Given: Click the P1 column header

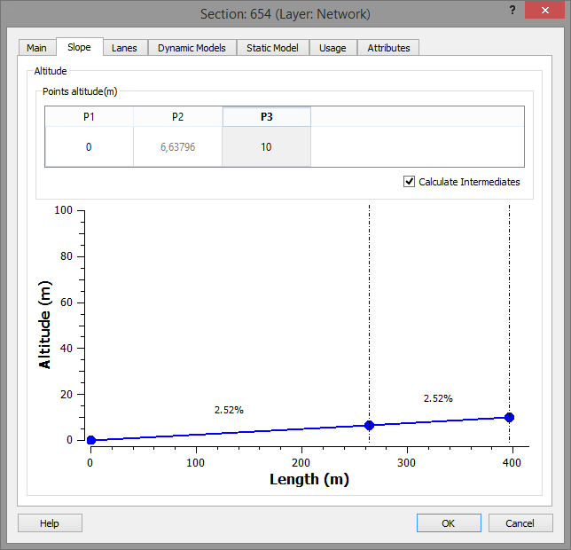Looking at the screenshot, I should 89,117.
